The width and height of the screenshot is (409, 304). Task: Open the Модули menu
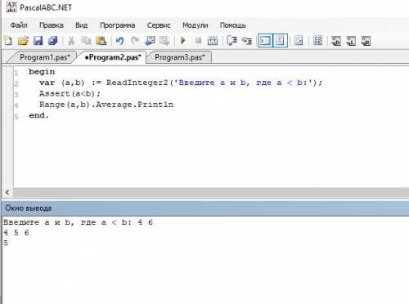(x=196, y=25)
